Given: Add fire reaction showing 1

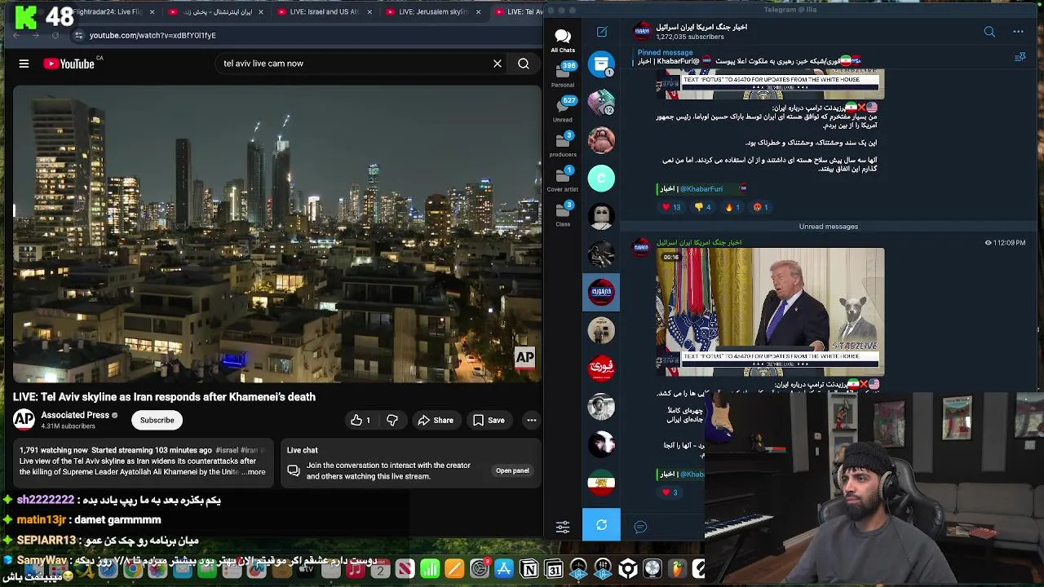Looking at the screenshot, I should pyautogui.click(x=732, y=207).
